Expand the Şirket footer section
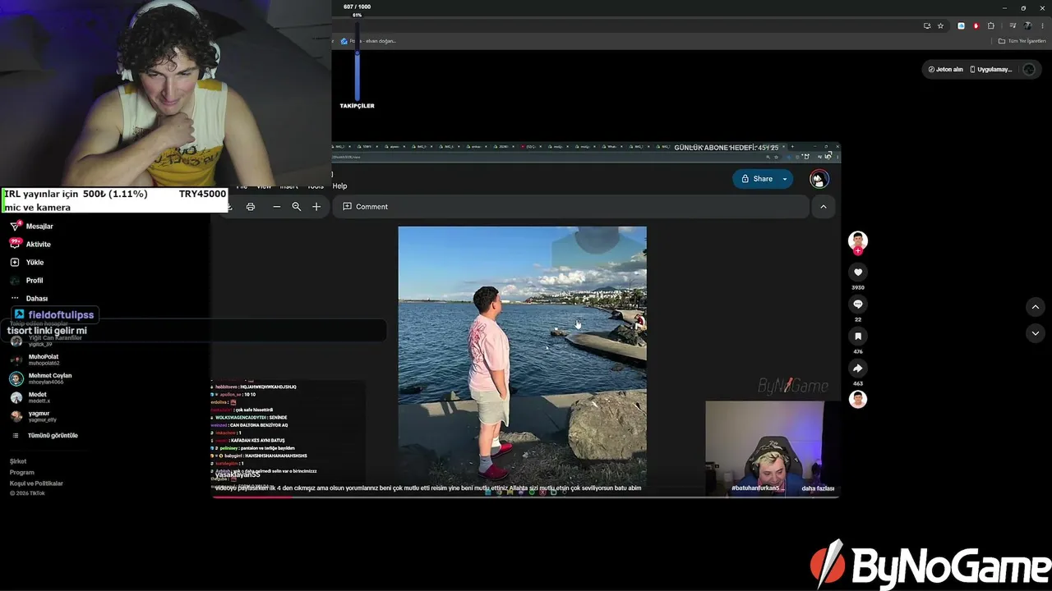Image resolution: width=1052 pixels, height=591 pixels. [18, 461]
